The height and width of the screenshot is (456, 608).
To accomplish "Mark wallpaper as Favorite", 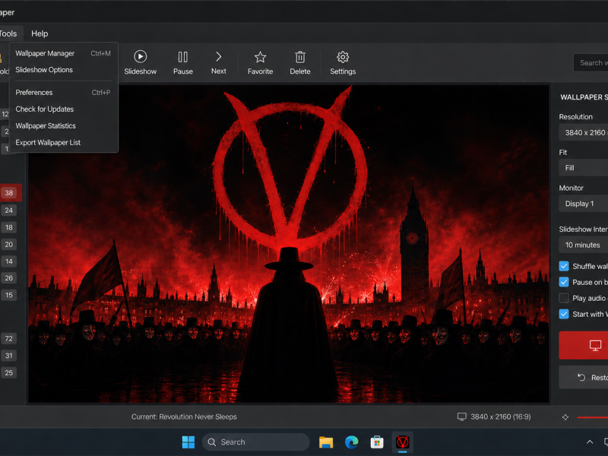I will [x=260, y=63].
